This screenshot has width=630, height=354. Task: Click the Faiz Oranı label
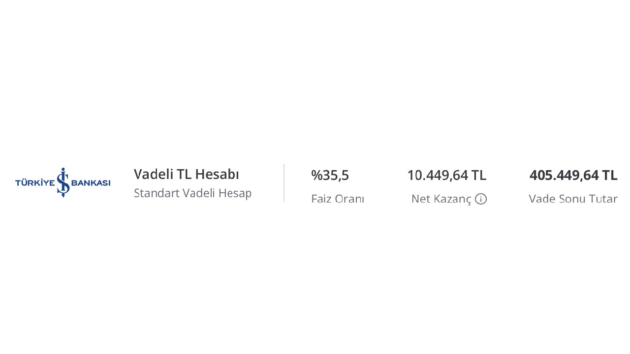(x=338, y=199)
